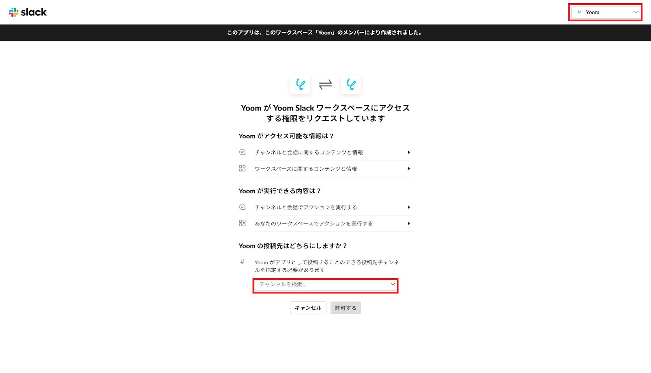Click the two-way arrows exchange icon
651x373 pixels.
click(x=325, y=84)
